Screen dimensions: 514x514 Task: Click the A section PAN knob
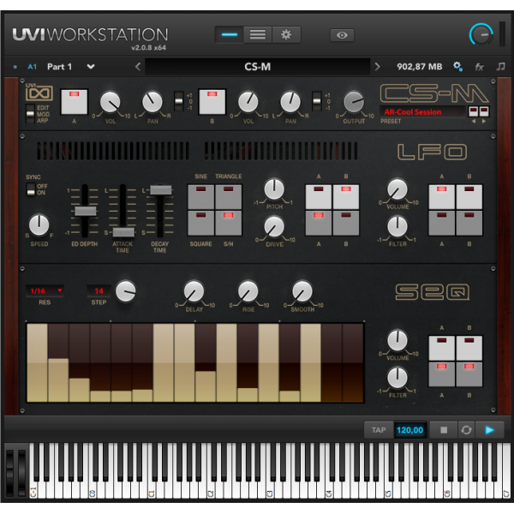[152, 102]
